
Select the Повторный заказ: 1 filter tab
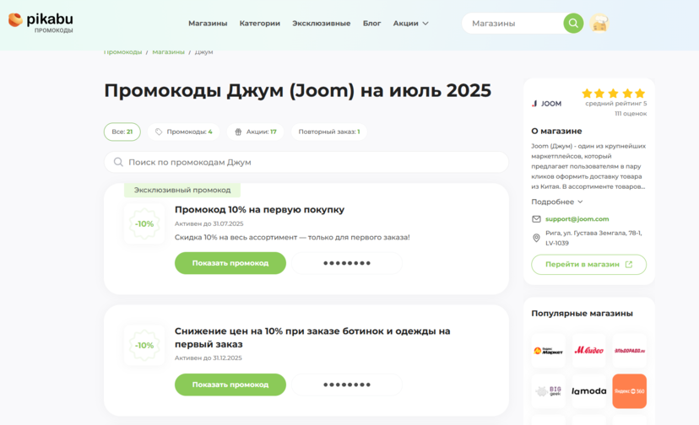pyautogui.click(x=329, y=132)
